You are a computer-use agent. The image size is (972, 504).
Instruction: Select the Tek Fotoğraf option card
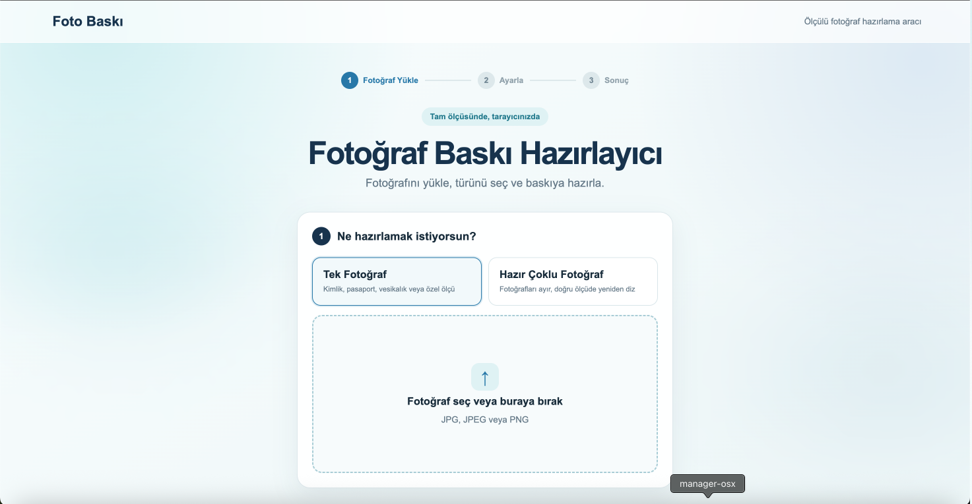pos(397,281)
